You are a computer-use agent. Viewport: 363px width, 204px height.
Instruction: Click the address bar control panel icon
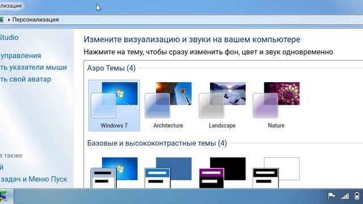point(1,20)
